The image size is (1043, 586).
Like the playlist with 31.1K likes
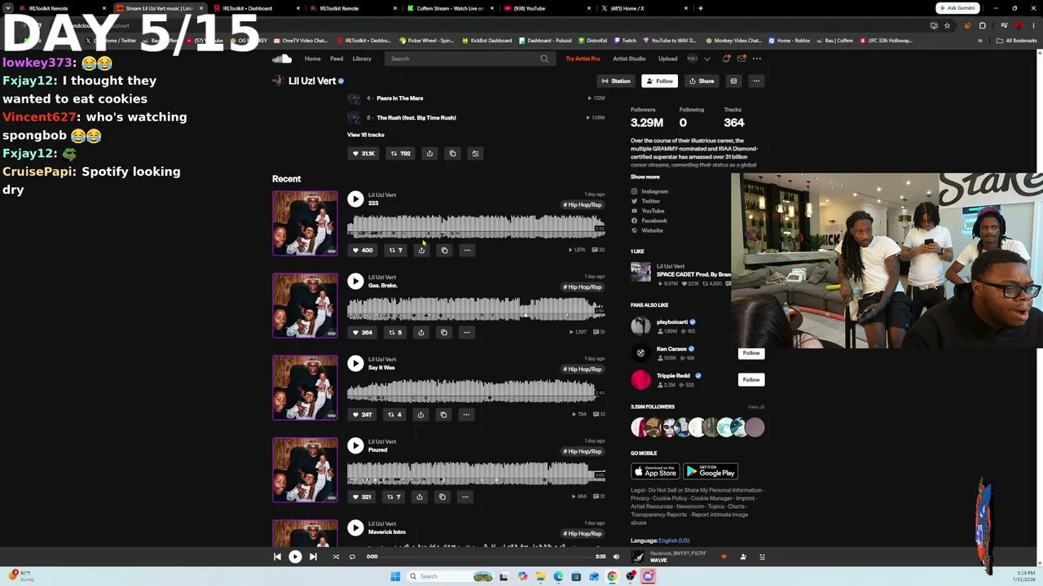(363, 153)
